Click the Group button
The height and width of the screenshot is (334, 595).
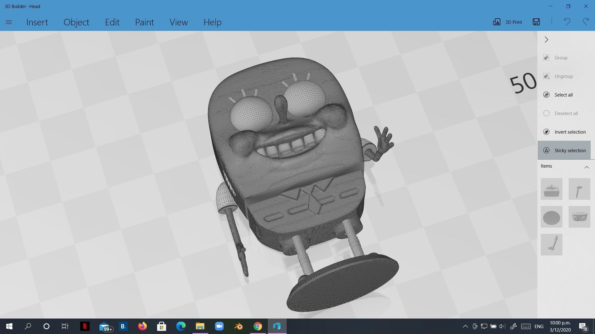tap(564, 58)
